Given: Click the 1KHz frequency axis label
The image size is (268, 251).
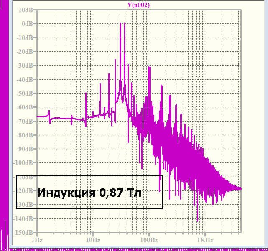Looking at the screenshot, I should (205, 240).
